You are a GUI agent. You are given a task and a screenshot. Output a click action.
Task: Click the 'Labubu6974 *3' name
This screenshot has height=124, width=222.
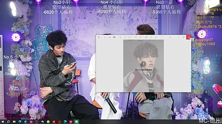coord(209,27)
